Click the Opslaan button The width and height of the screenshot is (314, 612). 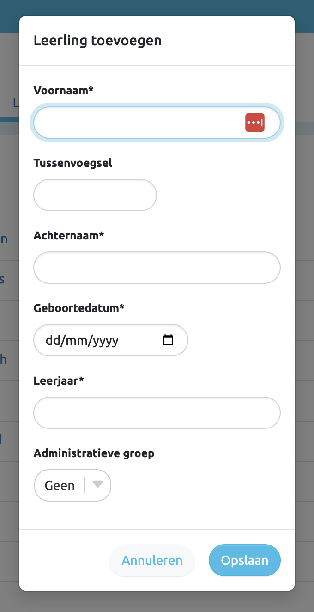pyautogui.click(x=244, y=560)
